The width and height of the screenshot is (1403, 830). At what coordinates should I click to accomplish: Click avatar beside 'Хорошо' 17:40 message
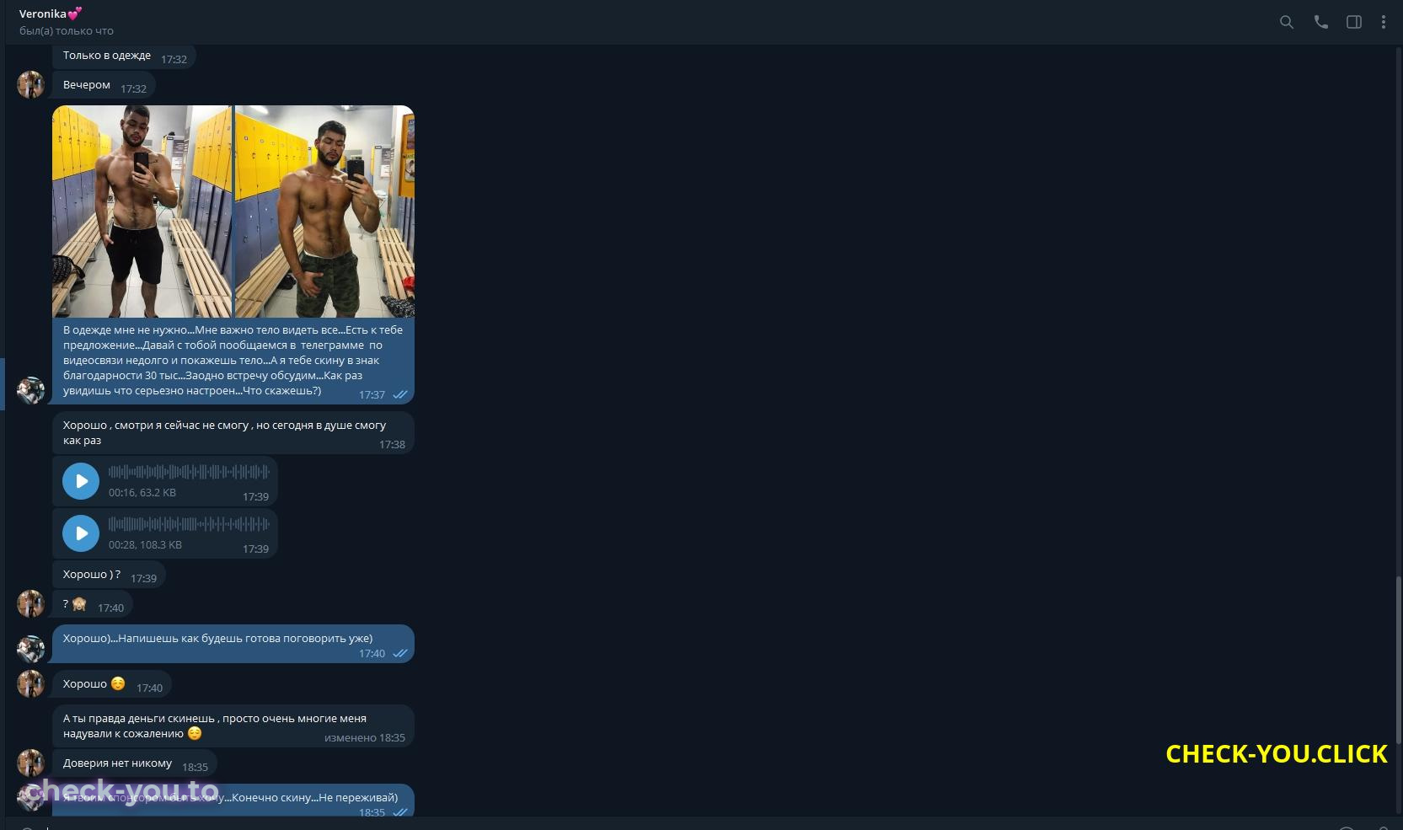pos(30,684)
